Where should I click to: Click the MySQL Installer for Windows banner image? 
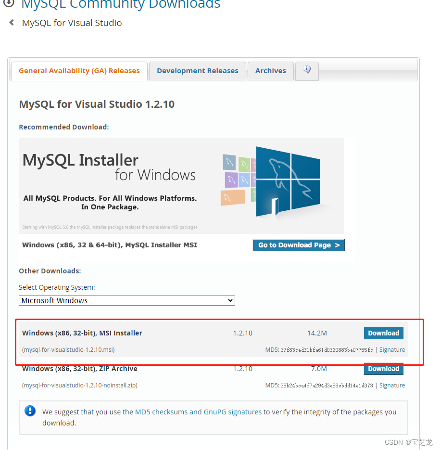(181, 185)
